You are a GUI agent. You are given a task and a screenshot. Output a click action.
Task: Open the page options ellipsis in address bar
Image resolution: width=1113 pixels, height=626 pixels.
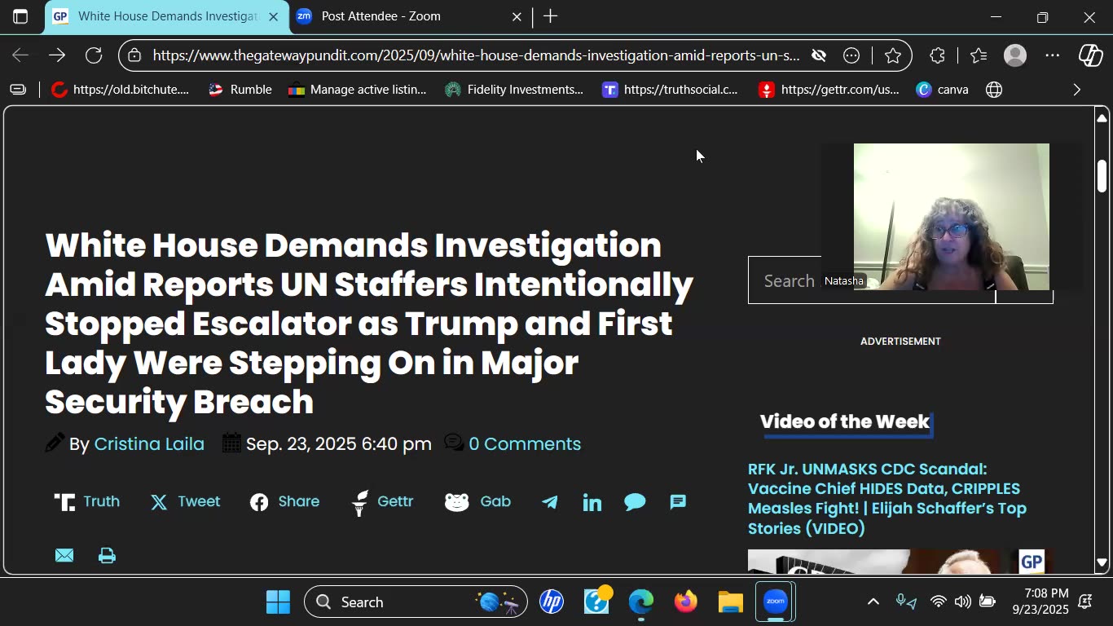(851, 55)
